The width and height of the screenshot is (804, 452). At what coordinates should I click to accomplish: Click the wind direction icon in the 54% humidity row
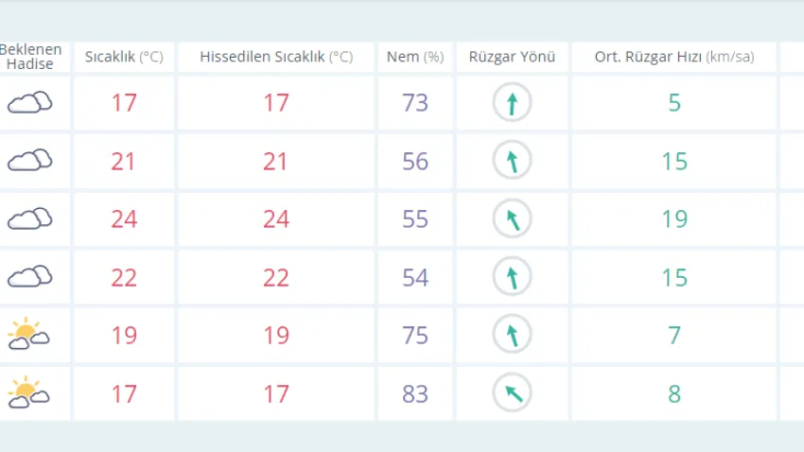(512, 277)
